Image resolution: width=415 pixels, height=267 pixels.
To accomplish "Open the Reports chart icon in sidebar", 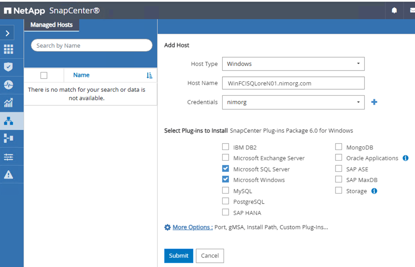I will coord(9,103).
